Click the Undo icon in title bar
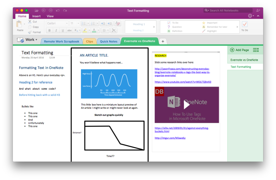Image resolution: width=276 pixels, height=180 pixels. click(x=58, y=10)
